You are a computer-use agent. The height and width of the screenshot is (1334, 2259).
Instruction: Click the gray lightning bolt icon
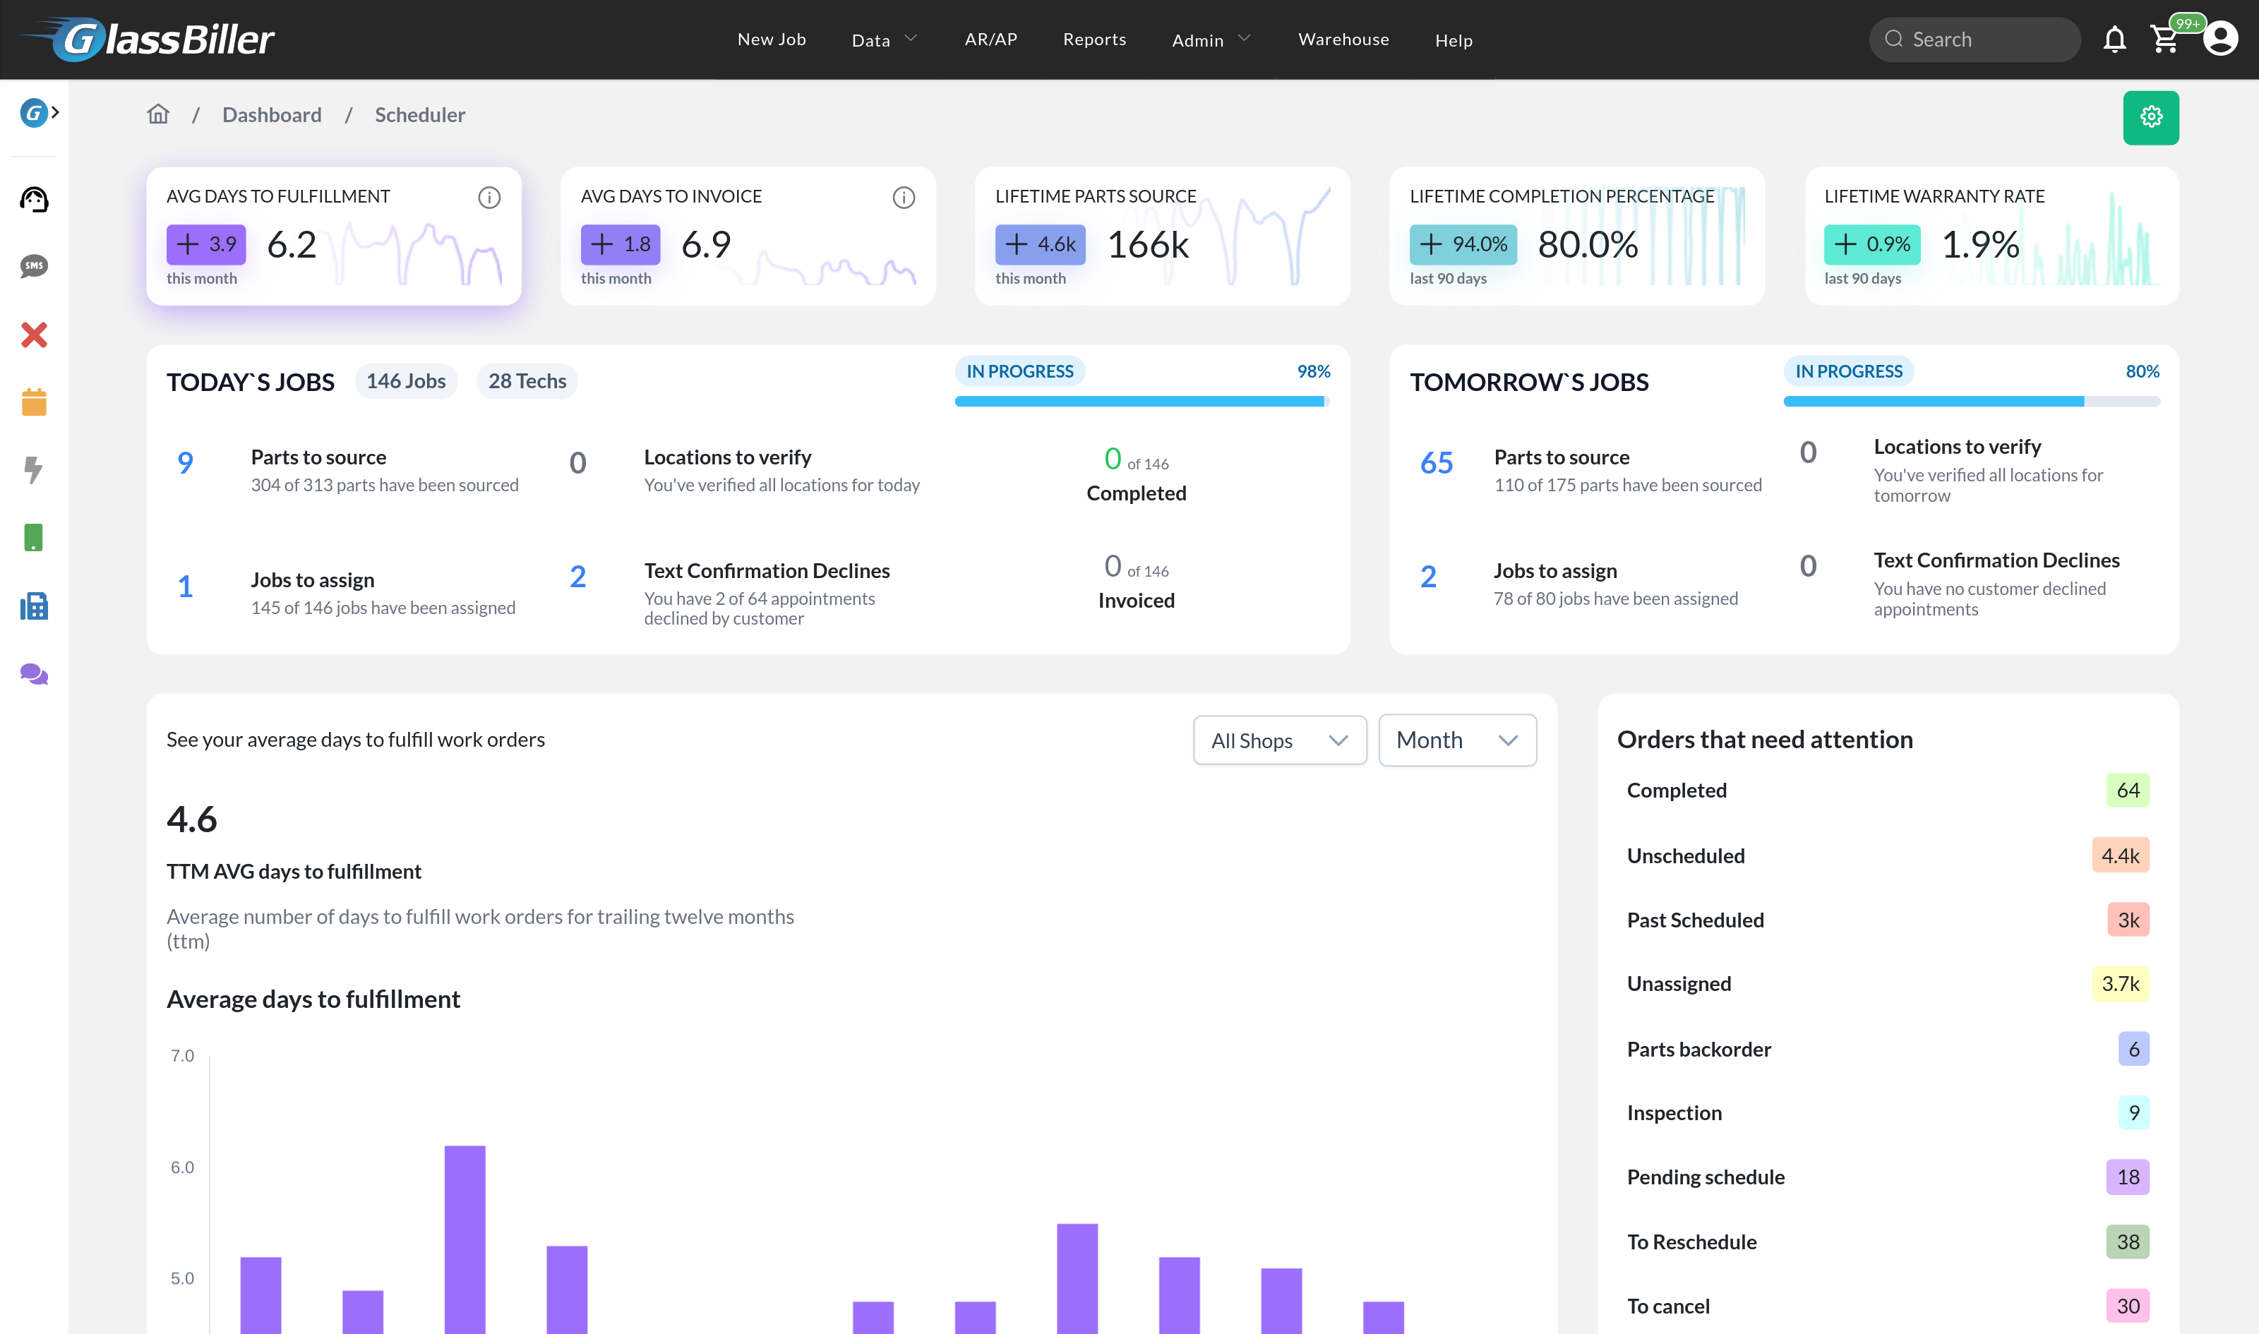coord(34,469)
